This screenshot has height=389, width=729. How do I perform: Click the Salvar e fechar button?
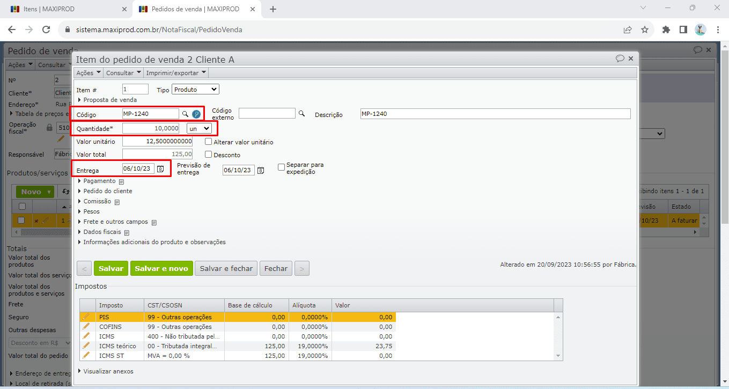click(226, 268)
